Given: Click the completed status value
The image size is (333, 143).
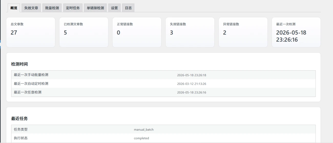Looking at the screenshot, I should coord(141,138).
